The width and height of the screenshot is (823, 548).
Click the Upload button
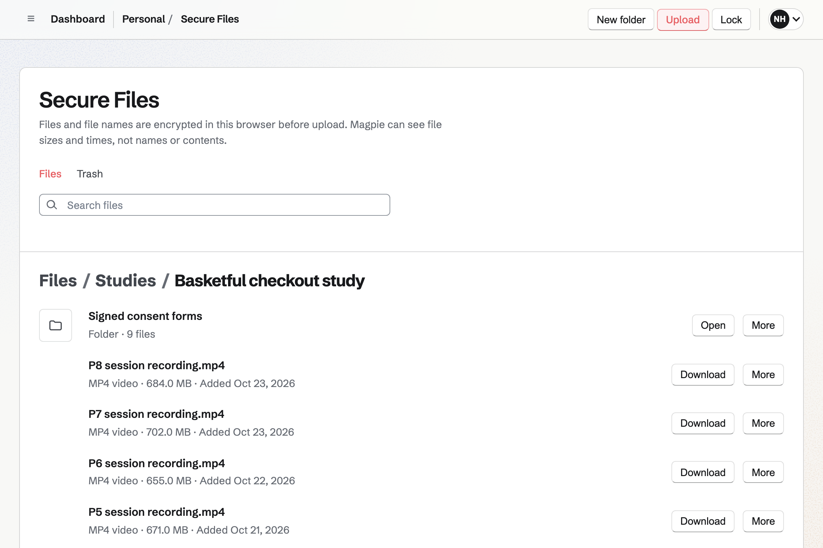click(x=683, y=20)
